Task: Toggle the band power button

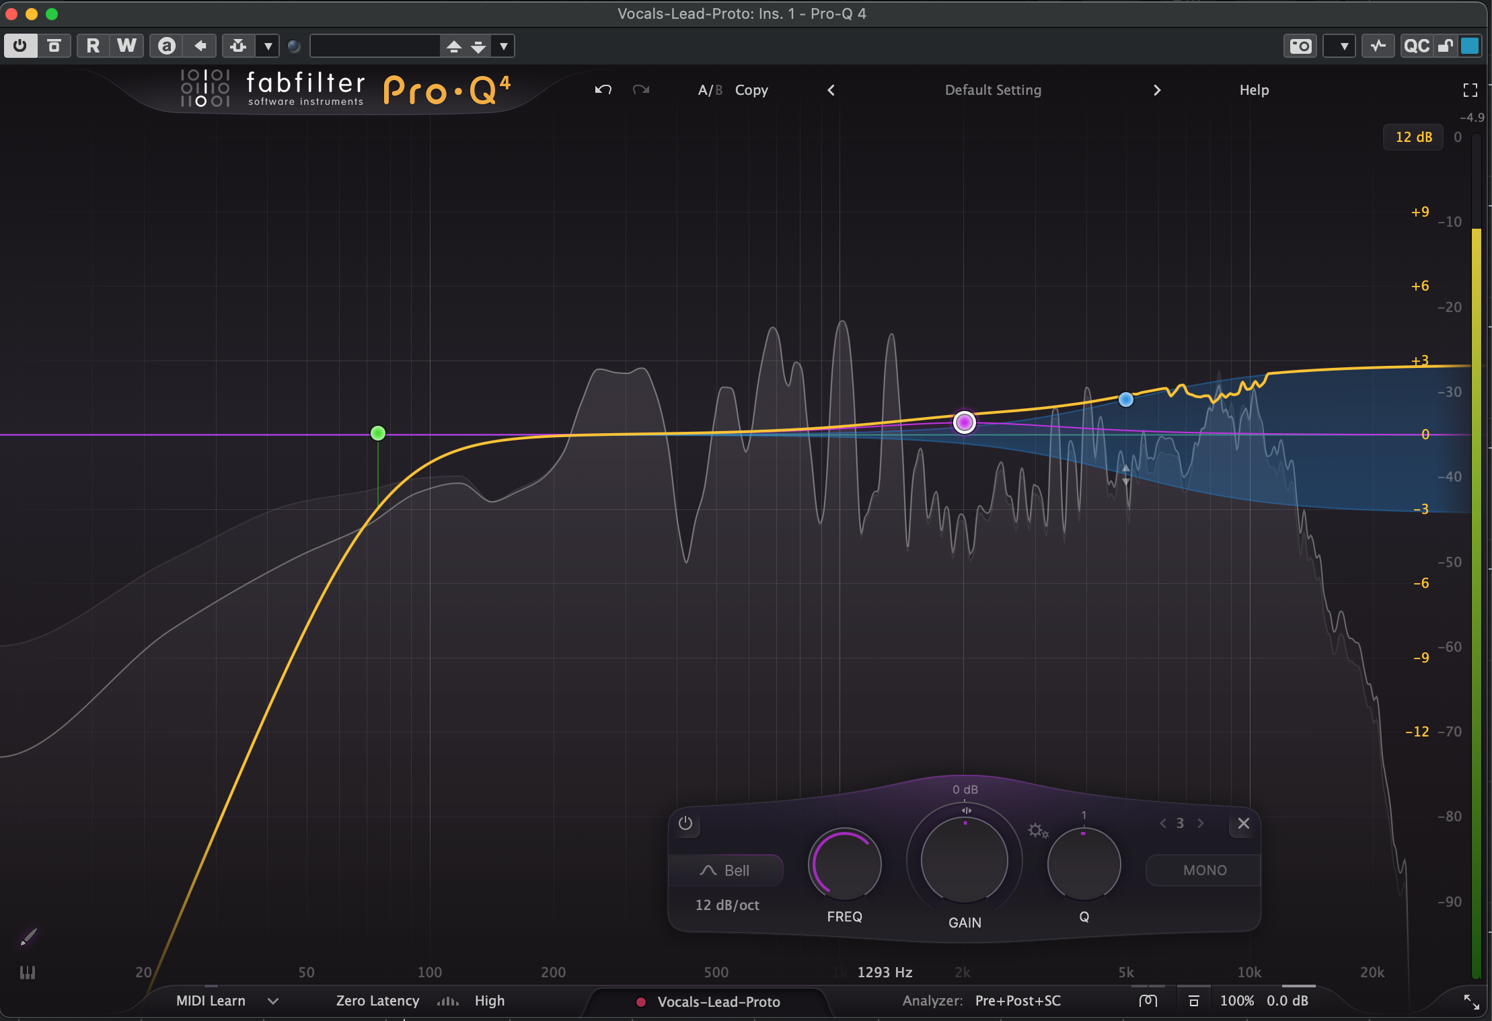Action: [x=685, y=823]
